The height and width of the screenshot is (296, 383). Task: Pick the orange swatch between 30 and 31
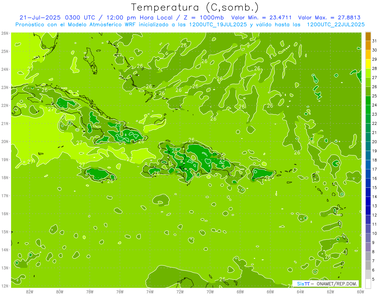coord(368,46)
